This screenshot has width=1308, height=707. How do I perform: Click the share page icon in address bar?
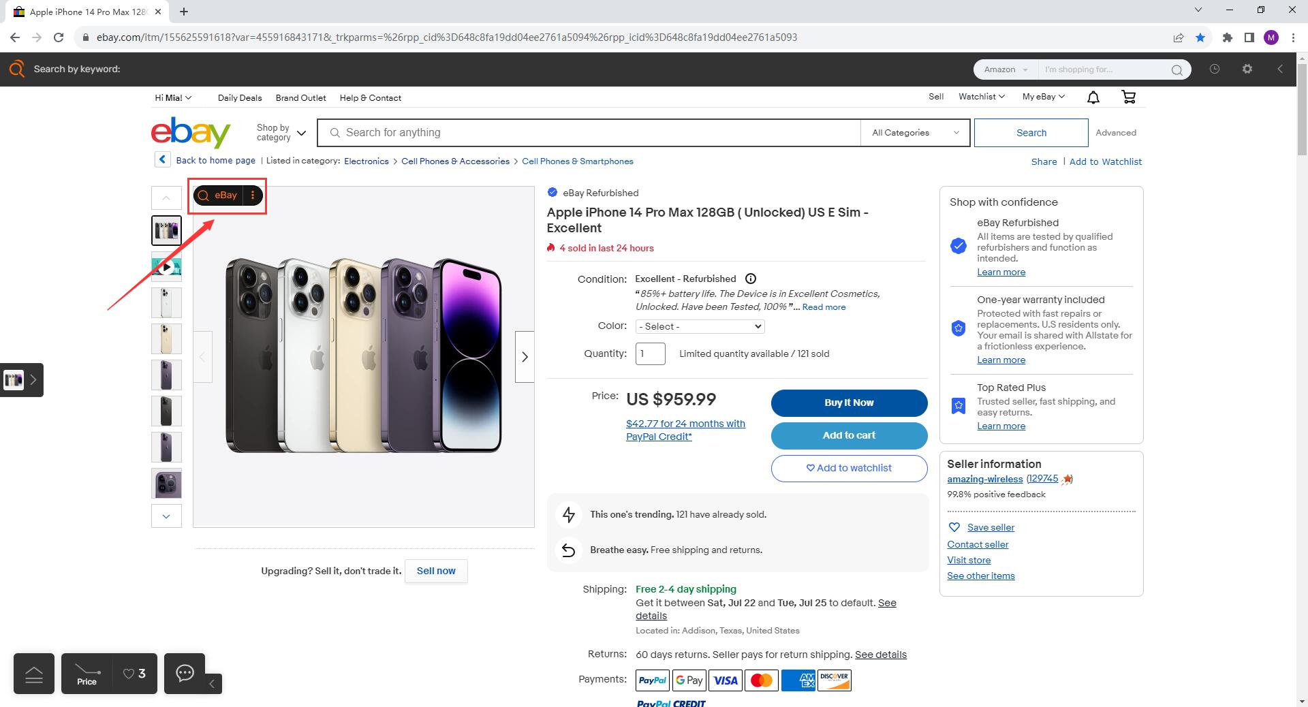tap(1179, 37)
